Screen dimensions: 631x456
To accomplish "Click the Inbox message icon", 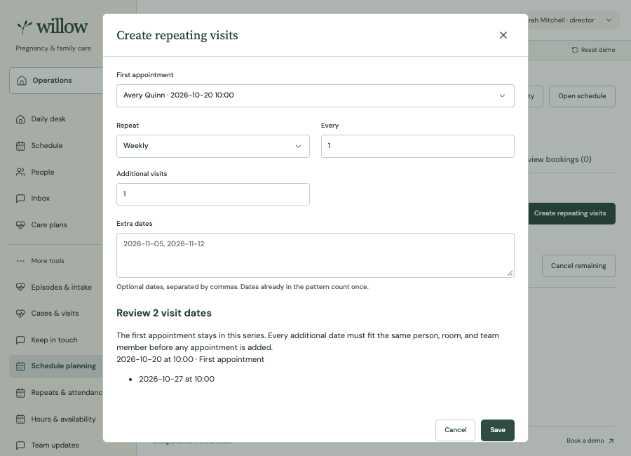I will (20, 199).
